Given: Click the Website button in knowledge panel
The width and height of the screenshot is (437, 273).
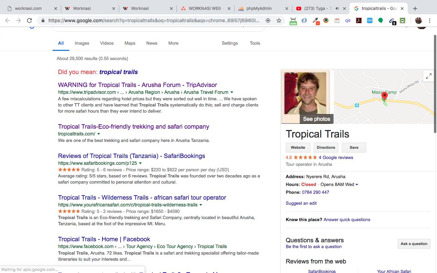Looking at the screenshot, I should [298, 147].
